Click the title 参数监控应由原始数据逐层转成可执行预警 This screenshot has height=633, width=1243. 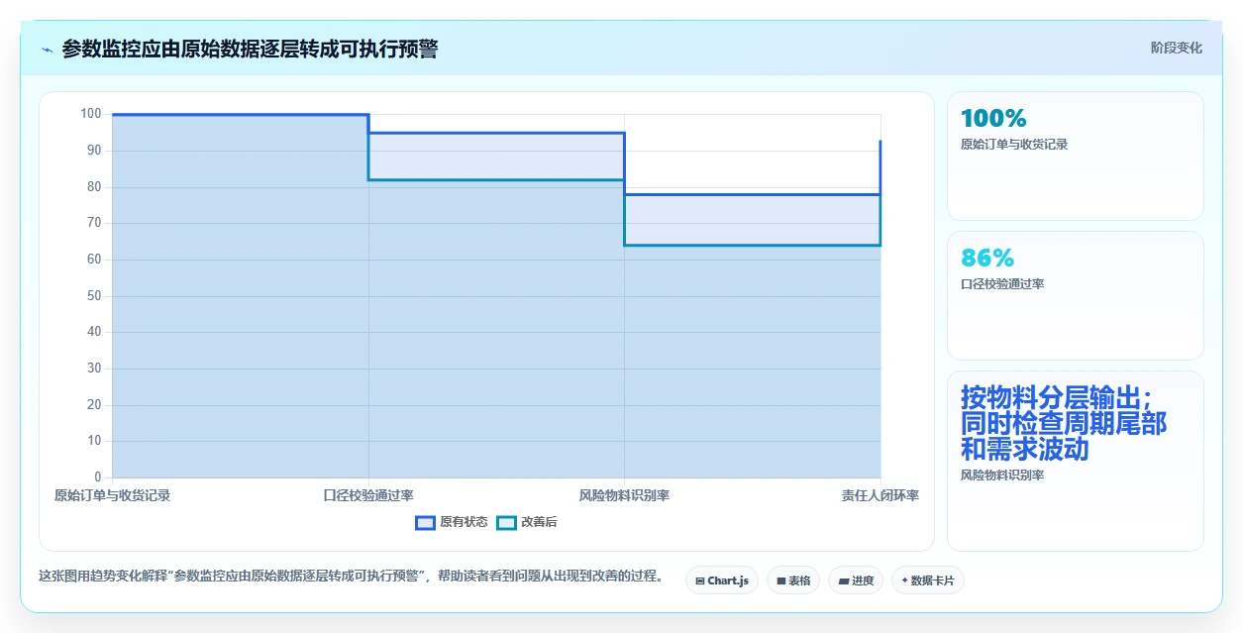pos(250,49)
